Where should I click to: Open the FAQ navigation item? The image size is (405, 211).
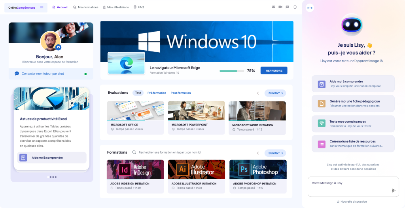click(139, 7)
